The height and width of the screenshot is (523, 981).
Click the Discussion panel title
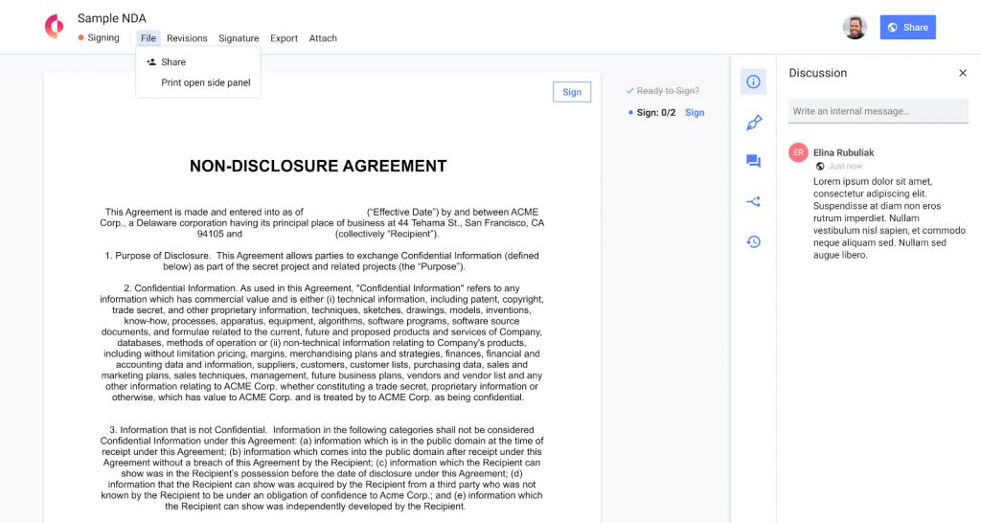(818, 73)
